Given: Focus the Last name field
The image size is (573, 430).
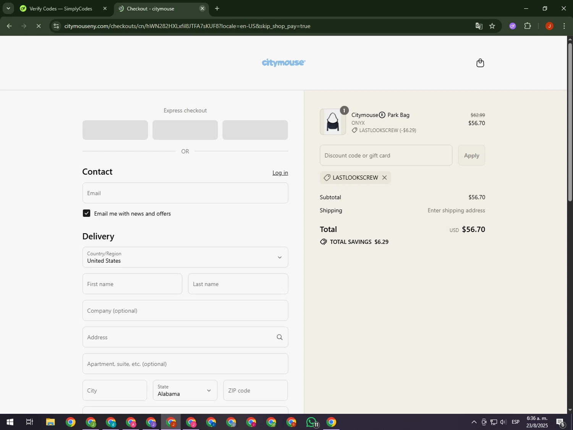Looking at the screenshot, I should pos(238,284).
